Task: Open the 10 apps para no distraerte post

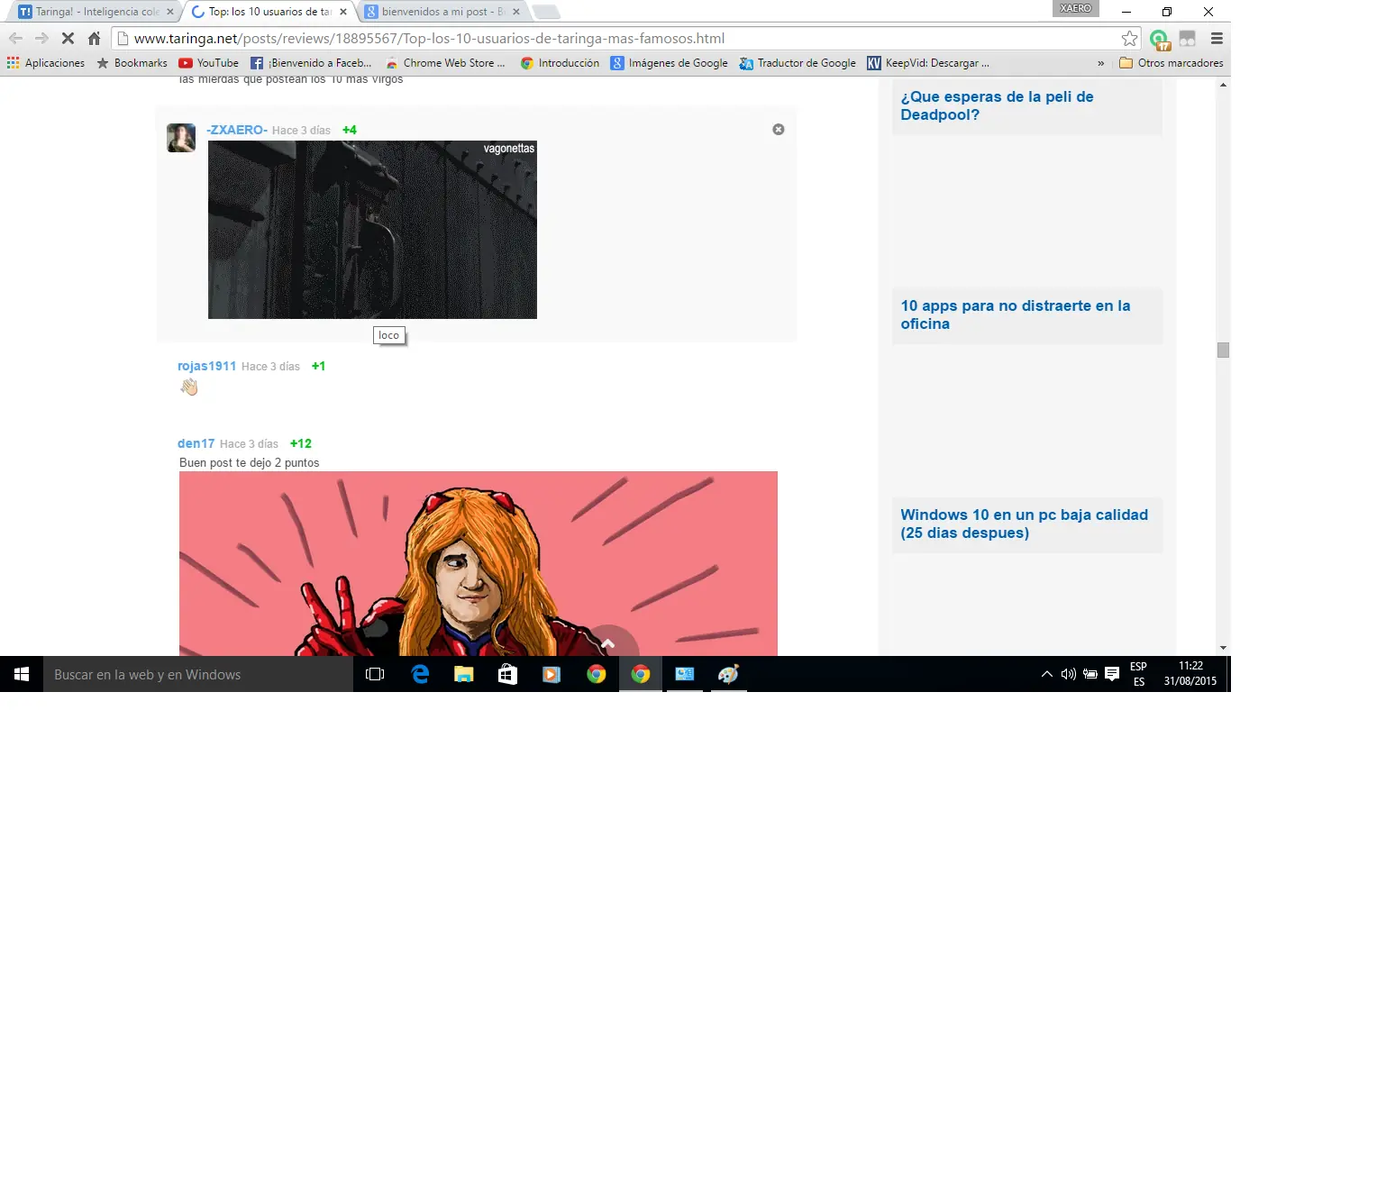Action: click(x=1016, y=314)
